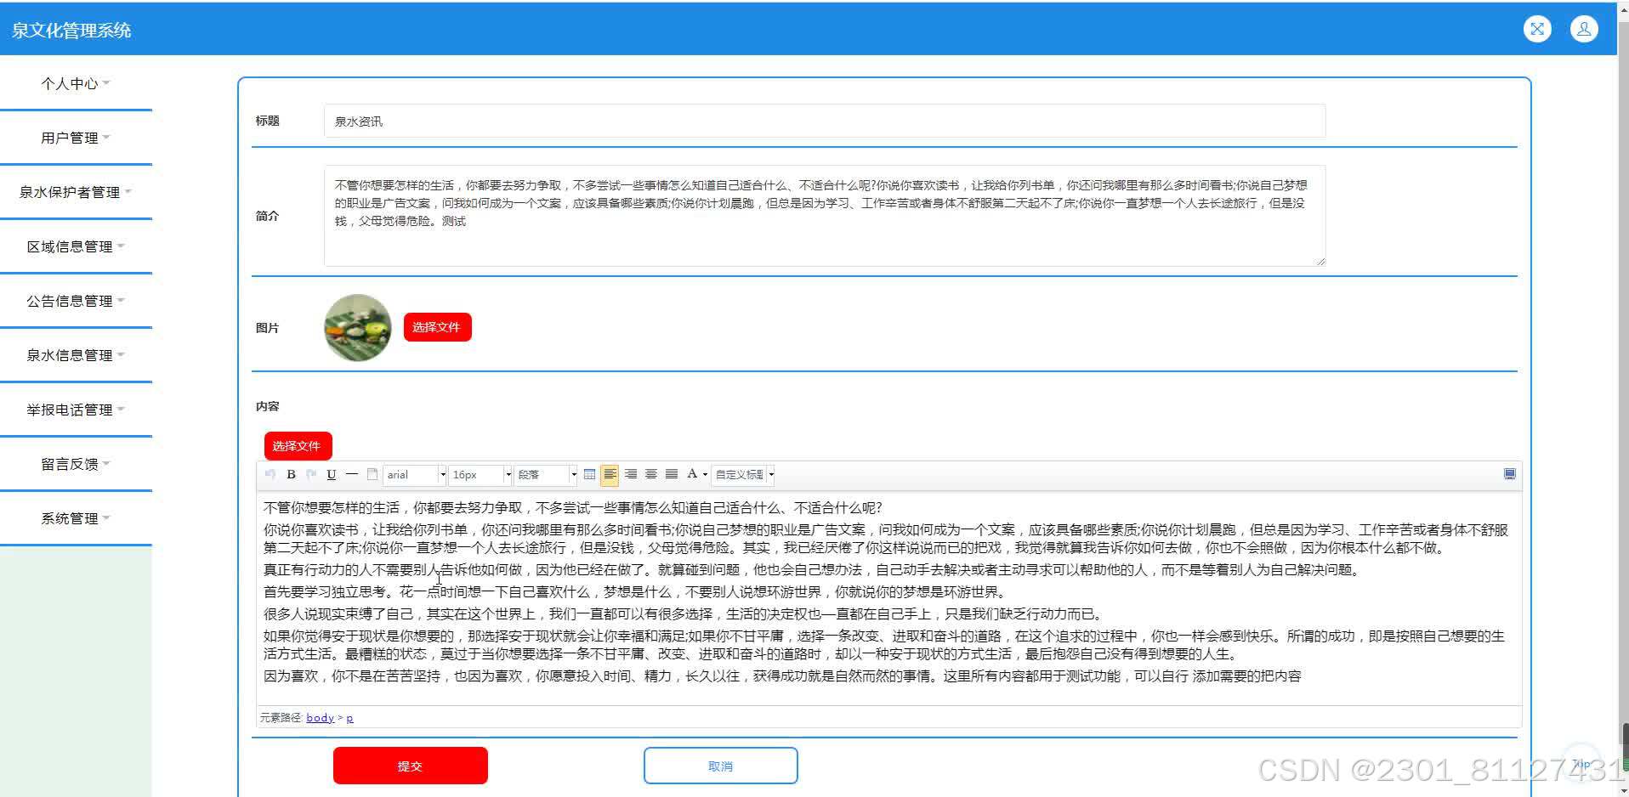1629x797 pixels.
Task: Click the uploaded circular image thumbnail
Action: point(358,328)
